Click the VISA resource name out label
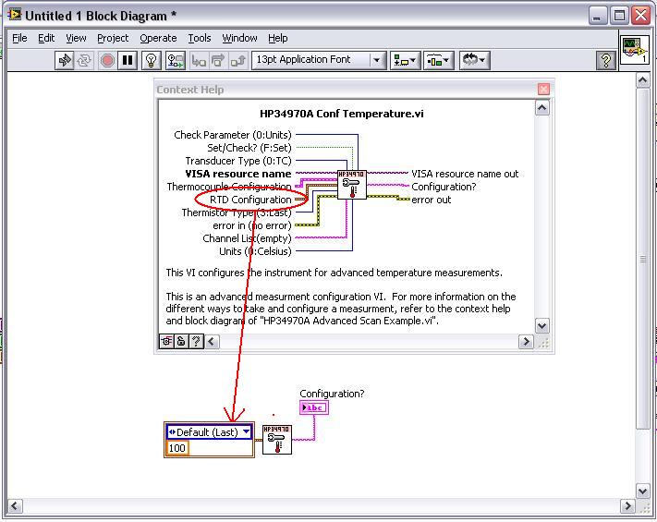Image resolution: width=657 pixels, height=522 pixels. coord(465,174)
